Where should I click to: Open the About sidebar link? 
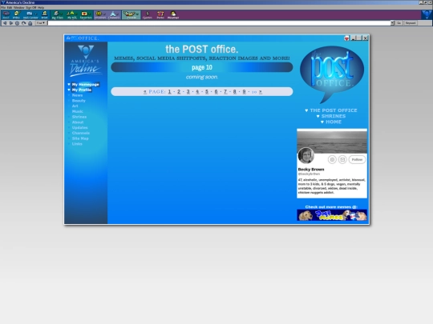coord(78,122)
